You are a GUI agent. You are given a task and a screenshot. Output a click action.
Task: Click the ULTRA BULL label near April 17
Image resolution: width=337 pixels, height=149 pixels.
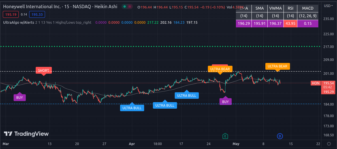pyautogui.click(x=187, y=95)
